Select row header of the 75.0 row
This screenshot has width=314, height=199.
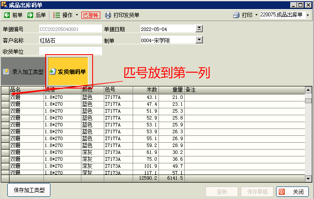coord(5,159)
